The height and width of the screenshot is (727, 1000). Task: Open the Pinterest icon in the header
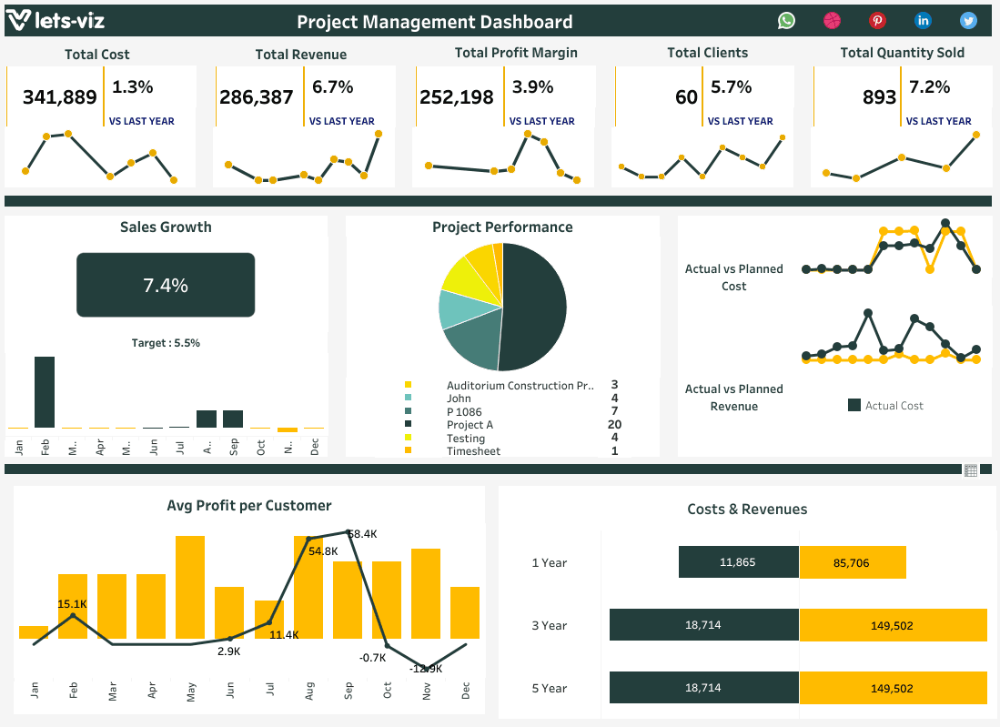(x=877, y=20)
